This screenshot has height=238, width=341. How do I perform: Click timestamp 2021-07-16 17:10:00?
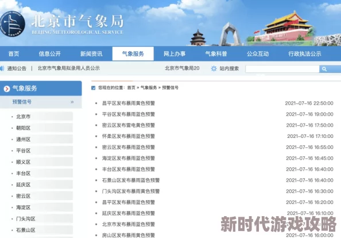(310, 136)
